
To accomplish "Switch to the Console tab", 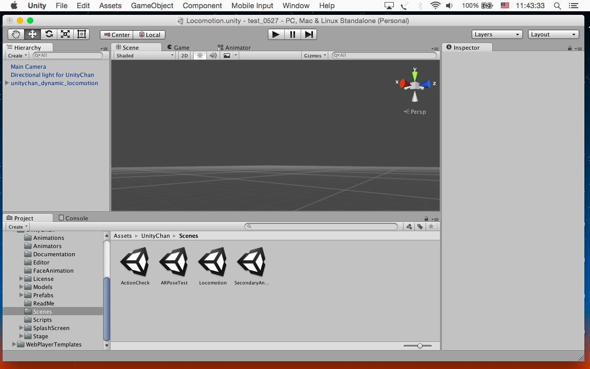I will [73, 218].
